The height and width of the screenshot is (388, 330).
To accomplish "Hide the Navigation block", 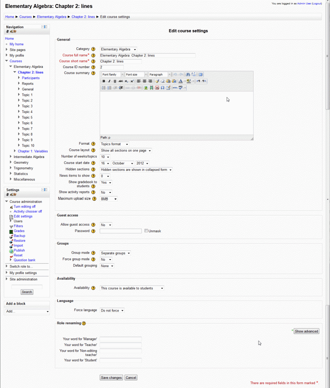I will point(43,27).
